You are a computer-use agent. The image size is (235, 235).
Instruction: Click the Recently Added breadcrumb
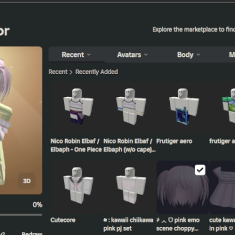pyautogui.click(x=96, y=72)
